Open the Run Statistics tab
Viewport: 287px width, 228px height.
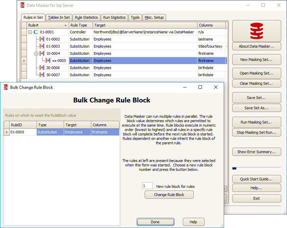pyautogui.click(x=114, y=17)
